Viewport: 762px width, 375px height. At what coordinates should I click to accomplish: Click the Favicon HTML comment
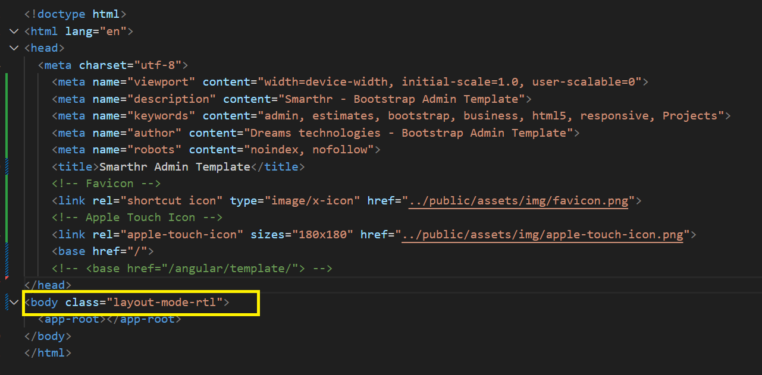coord(106,184)
